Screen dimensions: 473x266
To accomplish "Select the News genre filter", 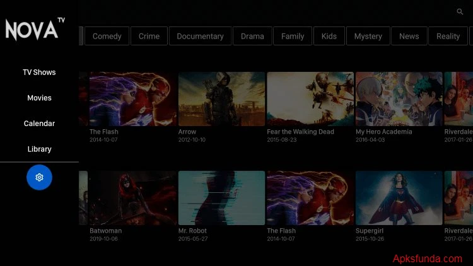I will tap(409, 36).
